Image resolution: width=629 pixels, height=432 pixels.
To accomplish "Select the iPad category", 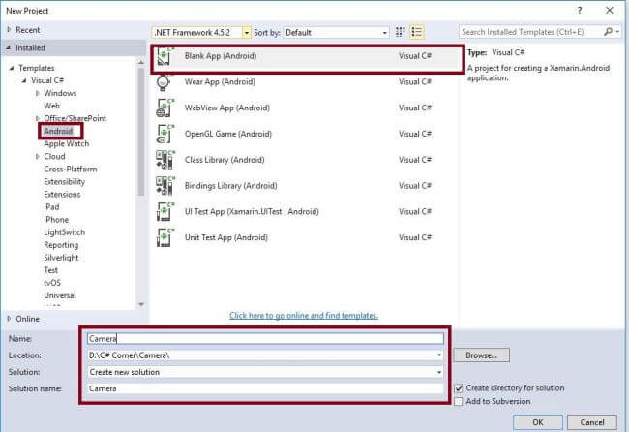I will click(x=51, y=207).
